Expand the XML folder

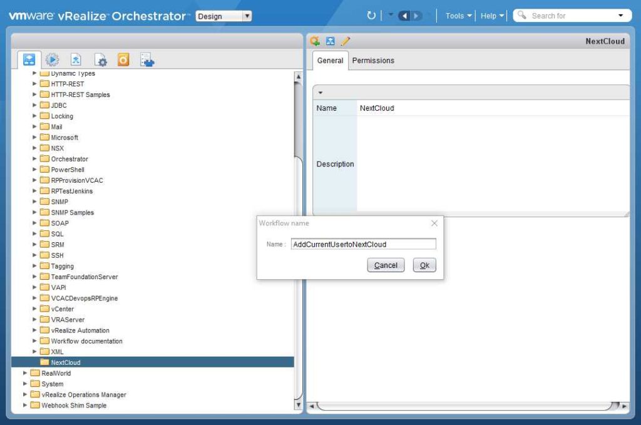pyautogui.click(x=34, y=351)
